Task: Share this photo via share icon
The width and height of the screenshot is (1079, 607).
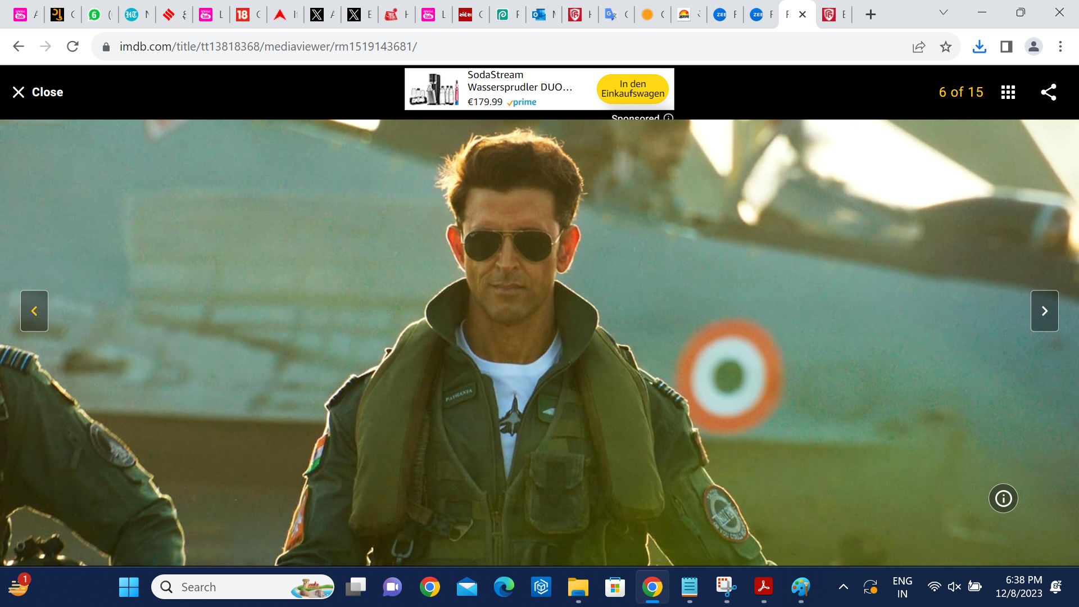Action: pyautogui.click(x=1048, y=92)
